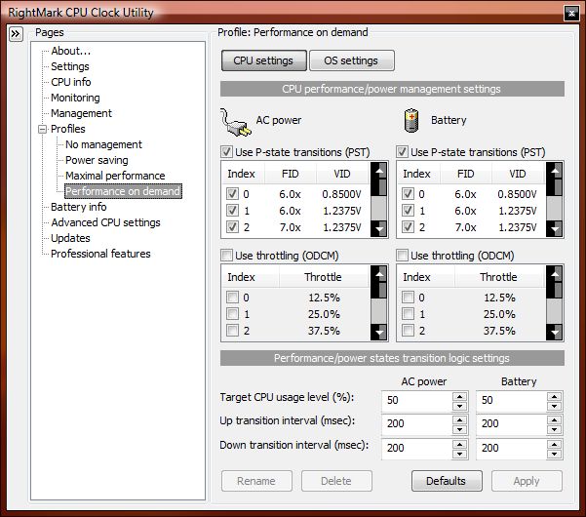Screen dimensions: 586x517
Task: Select the No management profile
Action: tap(103, 144)
